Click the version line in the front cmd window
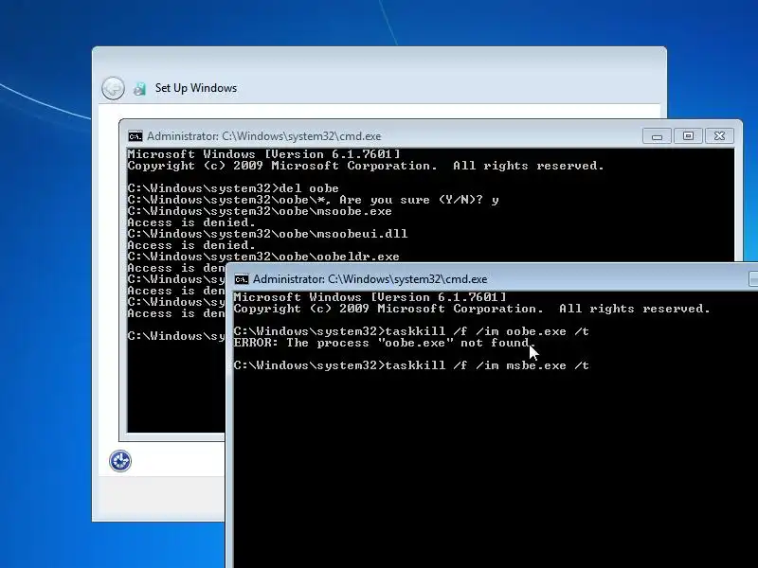The image size is (758, 568). pos(370,297)
